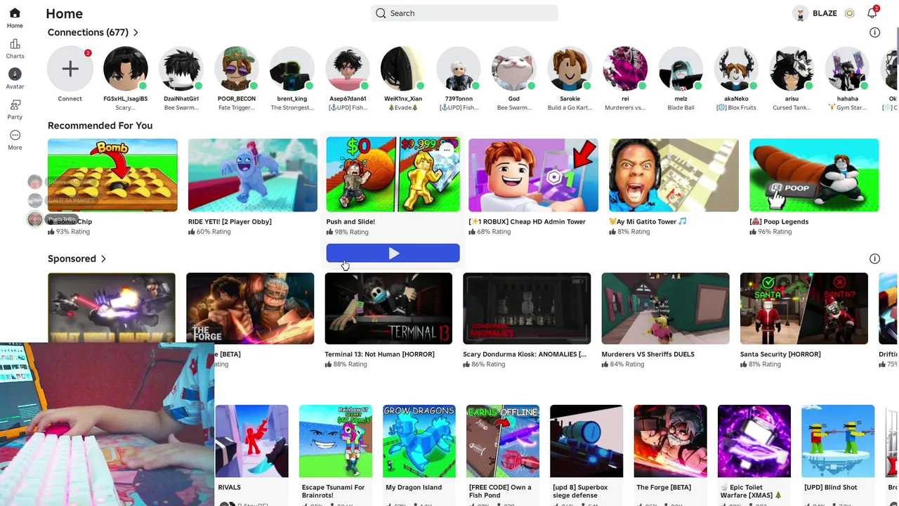Open the Bomb Chip game thumbnail
The height and width of the screenshot is (506, 899).
click(x=112, y=175)
